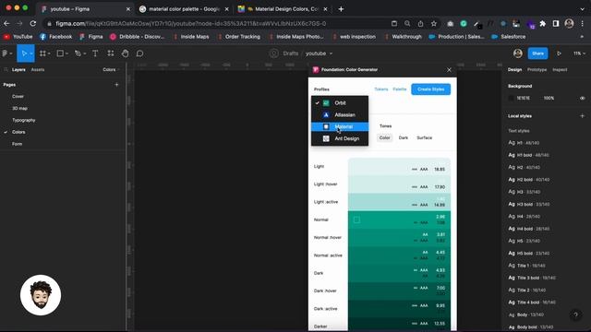The width and height of the screenshot is (591, 332).
Task: Click the user avatar in Figma toolbar
Action: (517, 53)
